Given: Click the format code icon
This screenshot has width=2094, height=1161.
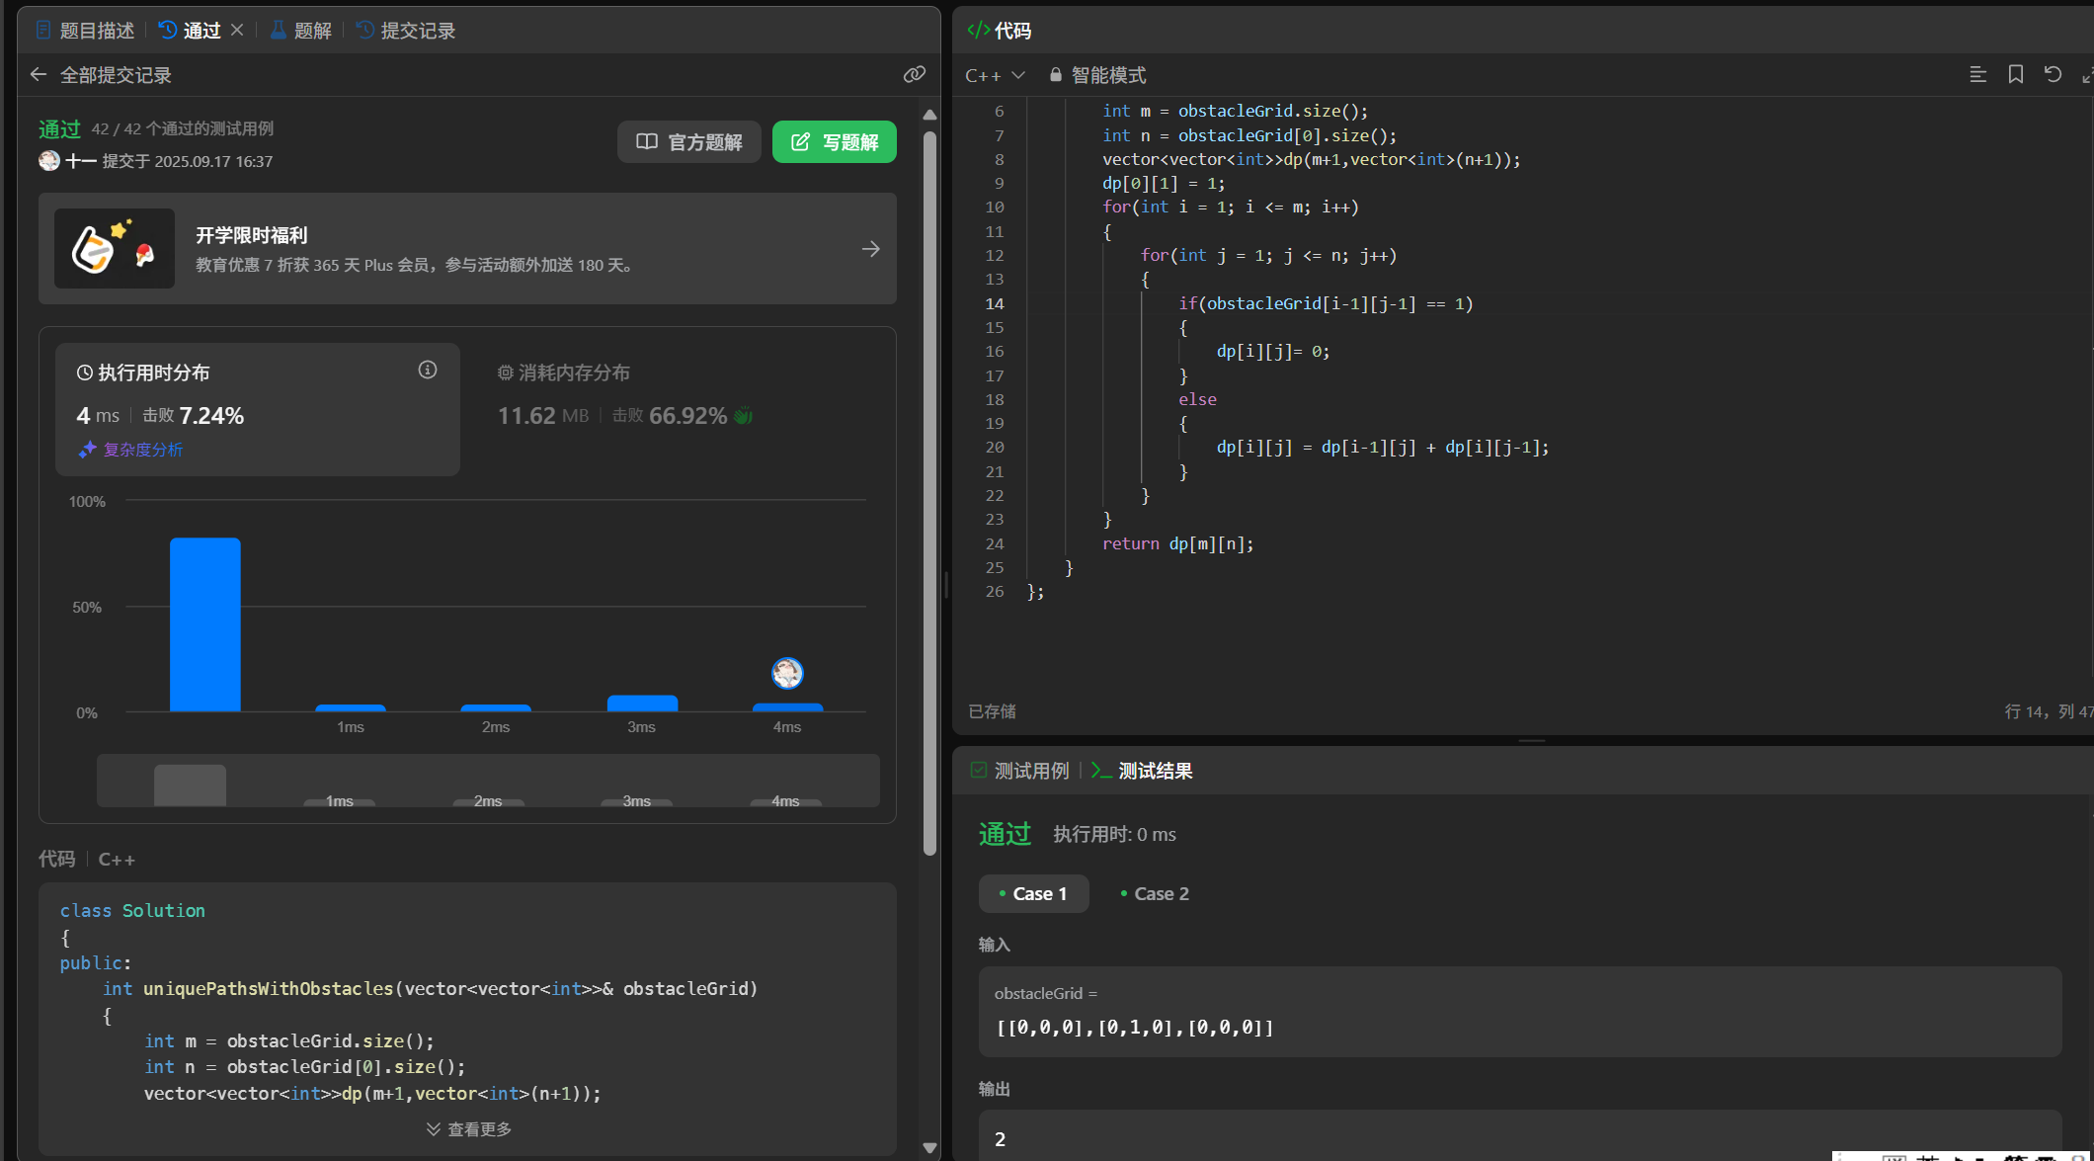Looking at the screenshot, I should [1977, 75].
